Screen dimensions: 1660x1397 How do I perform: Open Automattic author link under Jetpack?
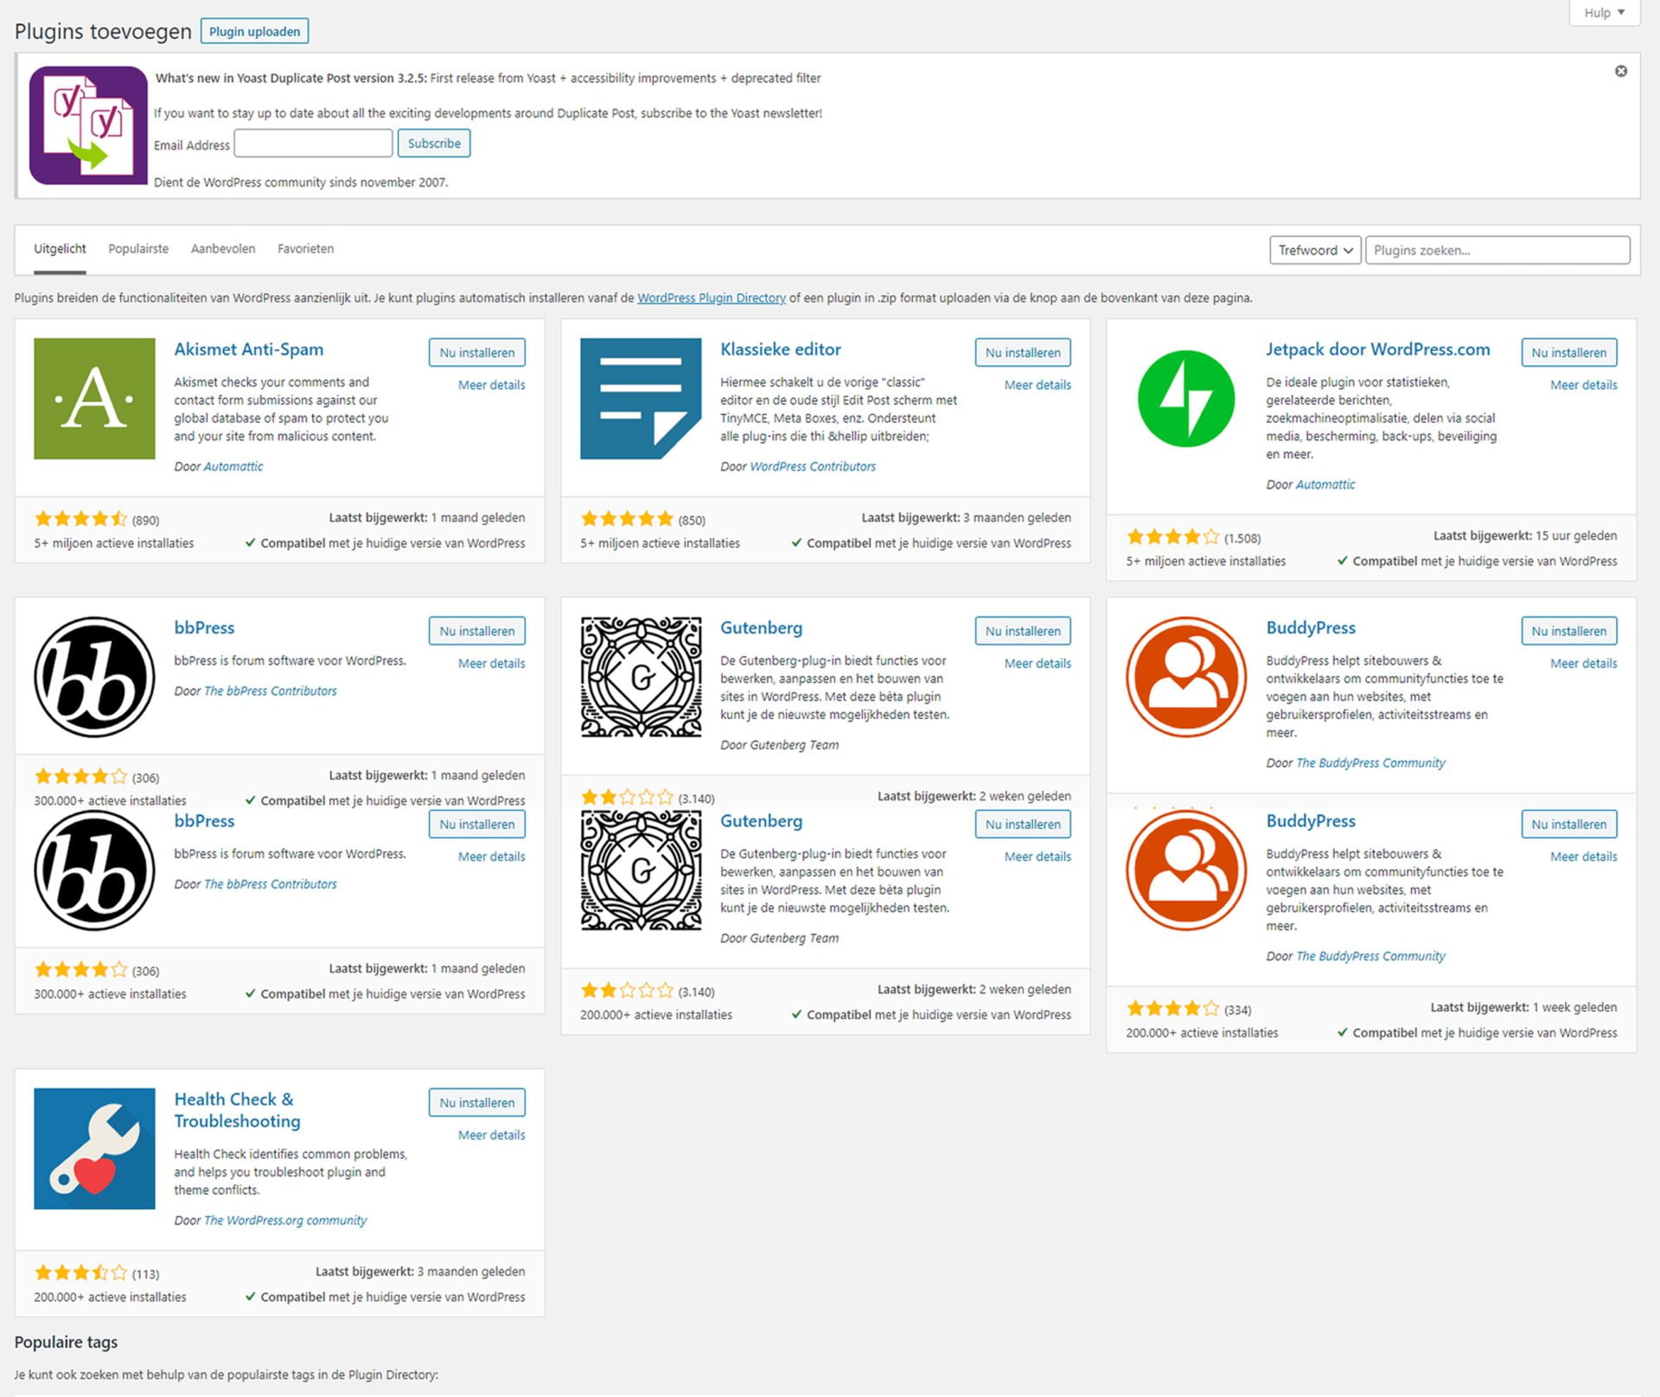pyautogui.click(x=1325, y=484)
